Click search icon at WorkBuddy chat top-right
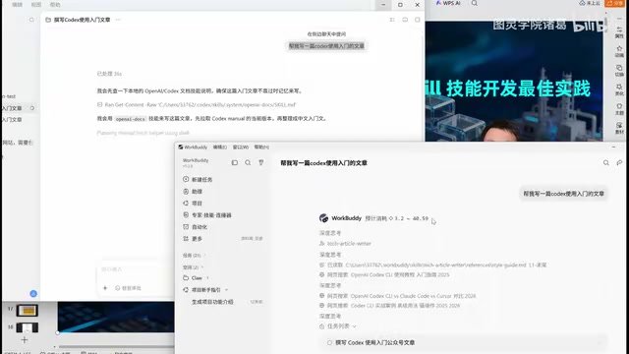Screen dimensions: 629x354 point(606,162)
